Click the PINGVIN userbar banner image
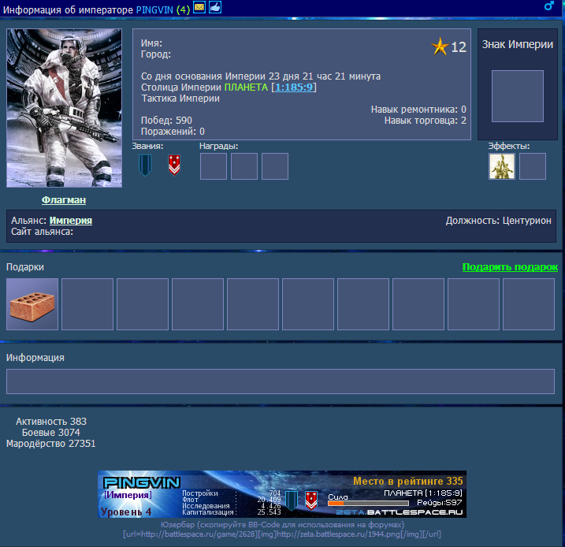565x547 pixels. [x=281, y=495]
